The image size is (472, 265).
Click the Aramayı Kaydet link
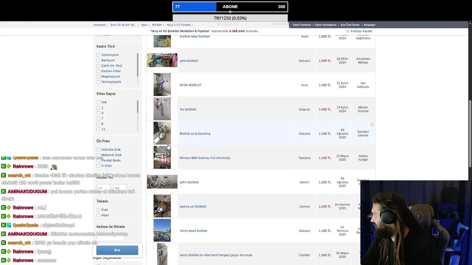click(361, 31)
